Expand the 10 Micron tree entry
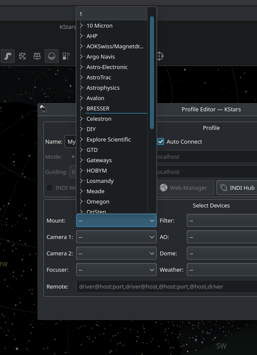This screenshot has height=355, width=257. click(x=81, y=25)
